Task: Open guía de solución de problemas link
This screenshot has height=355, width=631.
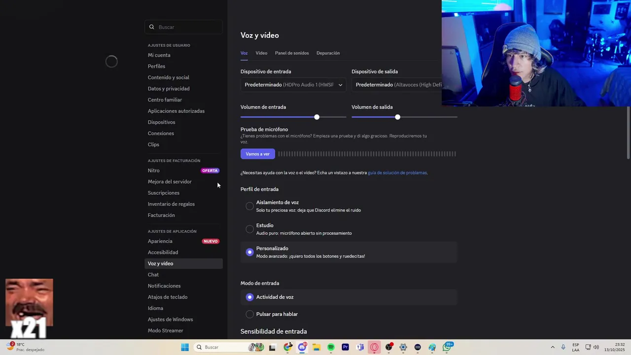Action: point(397,173)
